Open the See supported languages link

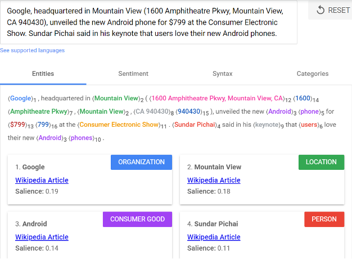(x=32, y=50)
